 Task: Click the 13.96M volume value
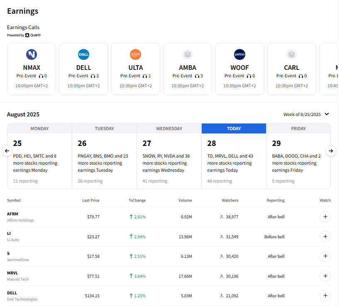(x=186, y=237)
